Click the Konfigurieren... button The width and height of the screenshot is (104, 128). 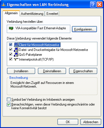coord(84,29)
